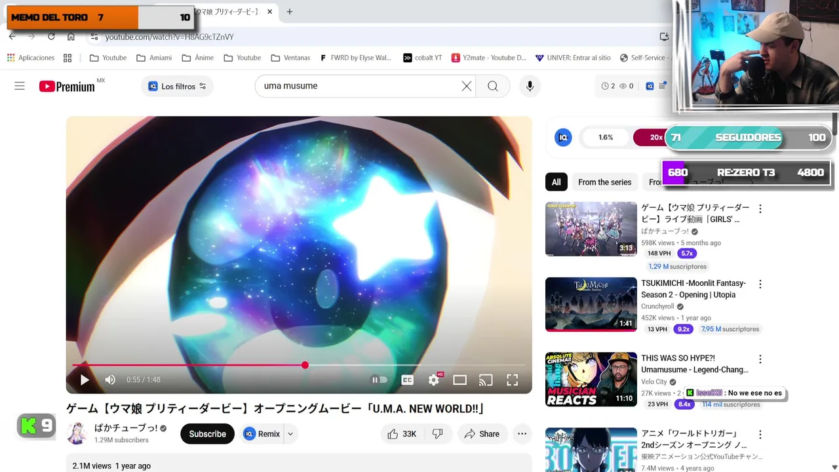Toggle autoplay switch in player
This screenshot has height=472, width=839.
pos(380,380)
